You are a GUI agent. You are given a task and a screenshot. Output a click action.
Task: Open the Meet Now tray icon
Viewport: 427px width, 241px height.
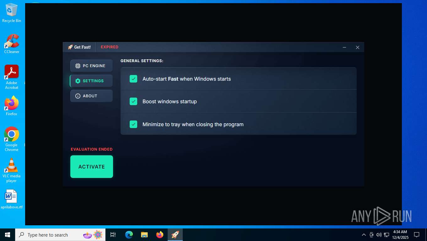[371, 235]
